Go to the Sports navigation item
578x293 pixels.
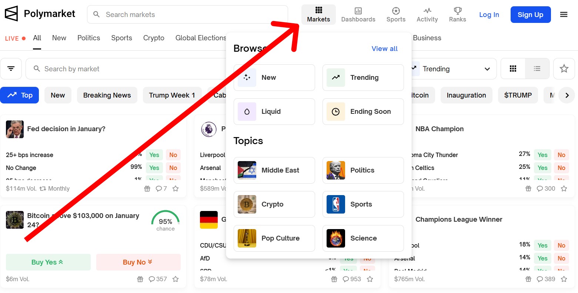(x=396, y=15)
